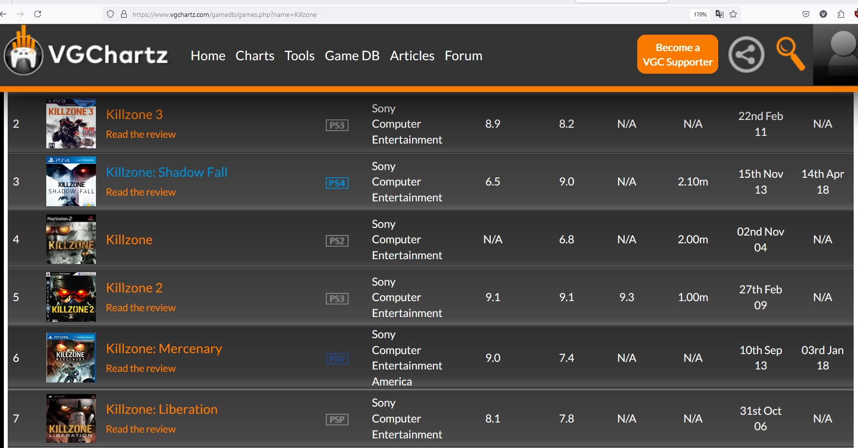Click Become a VGC Supporter button
Screen dimensions: 858x448
677,54
